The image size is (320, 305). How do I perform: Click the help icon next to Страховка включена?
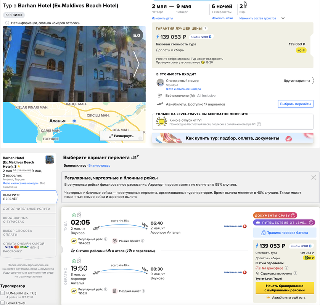point(295,273)
